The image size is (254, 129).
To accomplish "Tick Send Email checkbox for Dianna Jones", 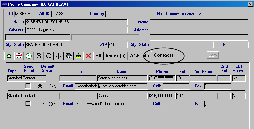I will point(28,103).
